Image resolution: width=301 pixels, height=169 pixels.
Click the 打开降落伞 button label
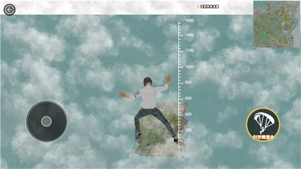pyautogui.click(x=263, y=137)
